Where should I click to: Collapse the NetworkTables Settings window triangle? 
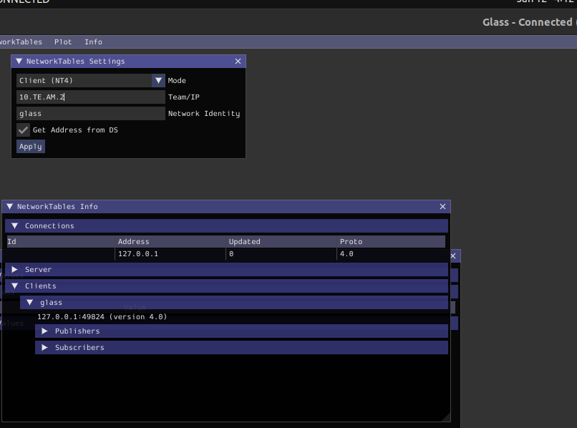pos(19,62)
